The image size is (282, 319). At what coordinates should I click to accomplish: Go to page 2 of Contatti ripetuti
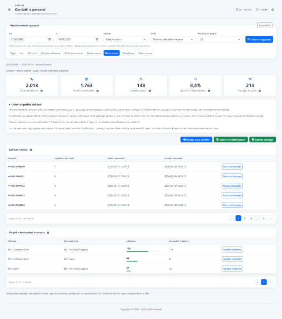245,218
